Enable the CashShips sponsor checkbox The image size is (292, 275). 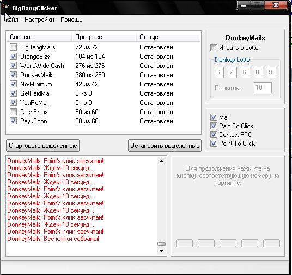[13, 111]
